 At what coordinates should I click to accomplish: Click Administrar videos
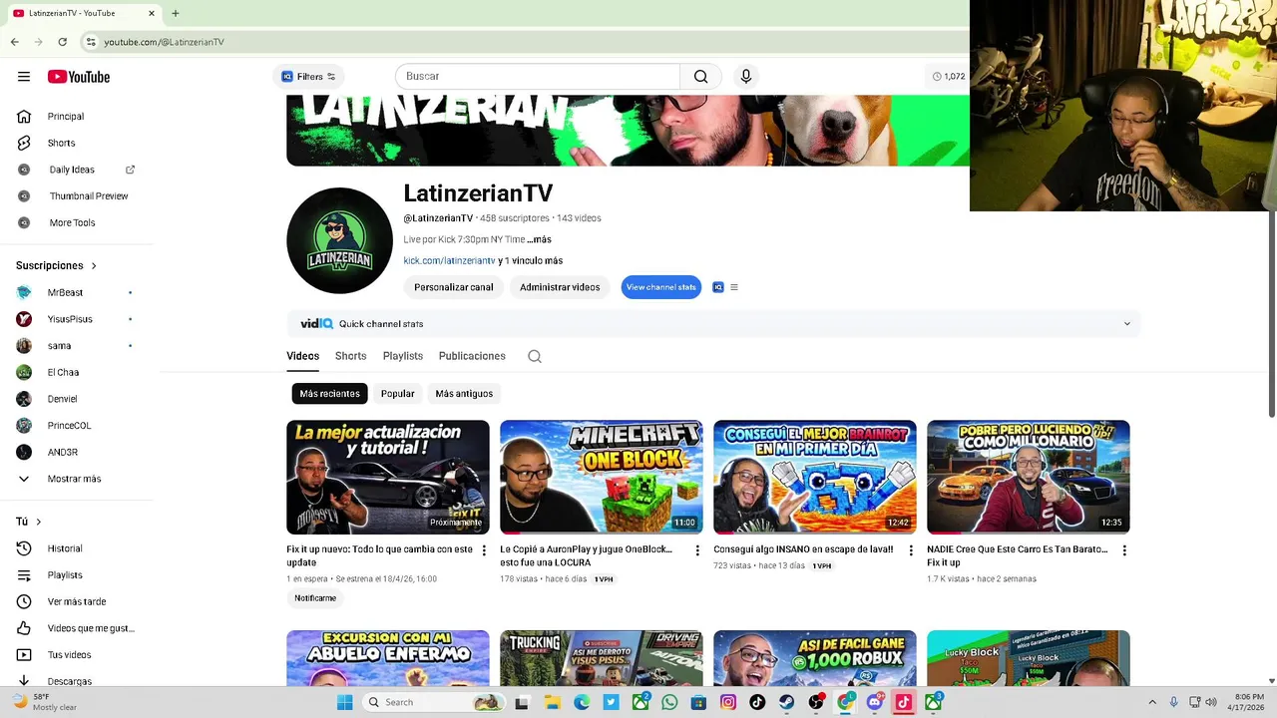(x=560, y=287)
